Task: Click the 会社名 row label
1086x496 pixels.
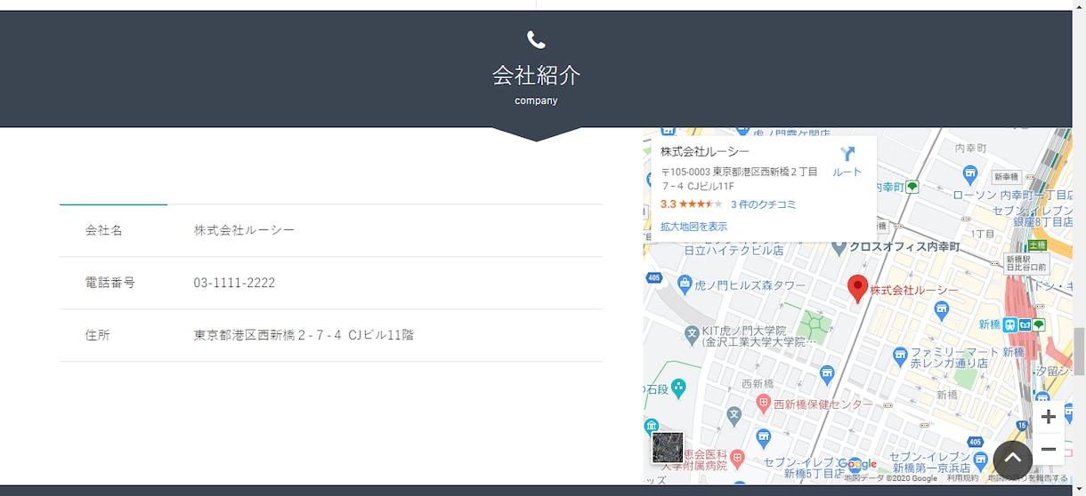Action: [104, 230]
